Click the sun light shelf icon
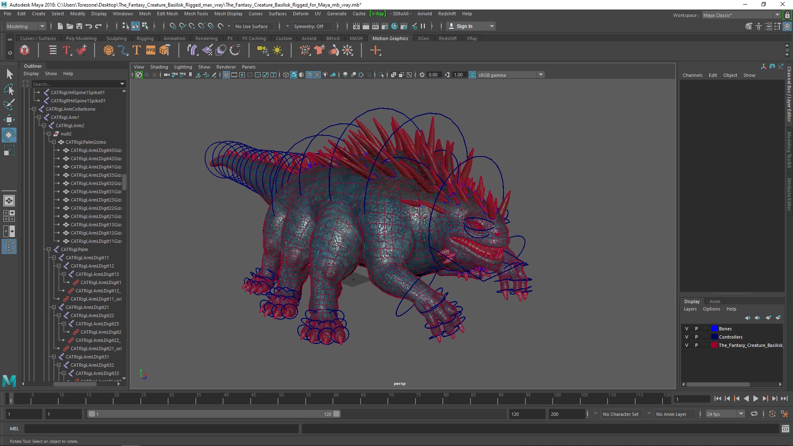793x446 pixels. pos(278,50)
